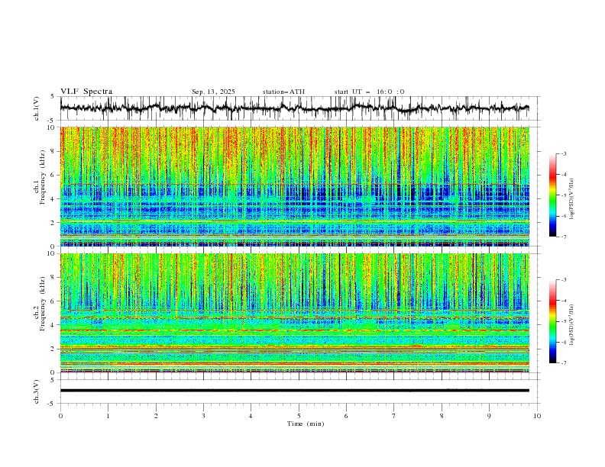Image resolution: width=605 pixels, height=467 pixels.
Task: Click the time axis tick label '1'
Action: click(108, 416)
